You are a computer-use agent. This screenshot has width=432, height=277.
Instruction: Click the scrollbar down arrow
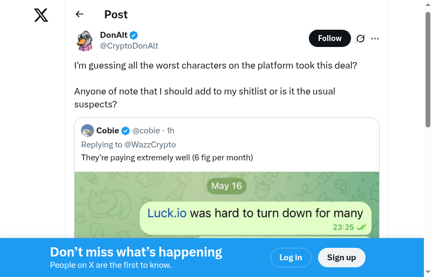point(428,272)
